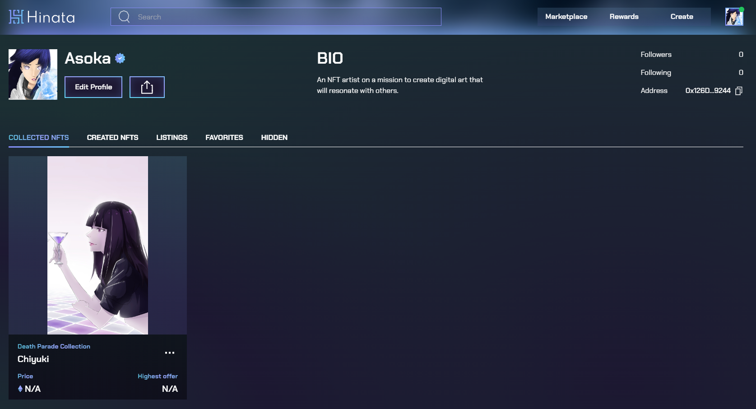Open the Death Parade Collection link
756x409 pixels.
click(x=54, y=346)
